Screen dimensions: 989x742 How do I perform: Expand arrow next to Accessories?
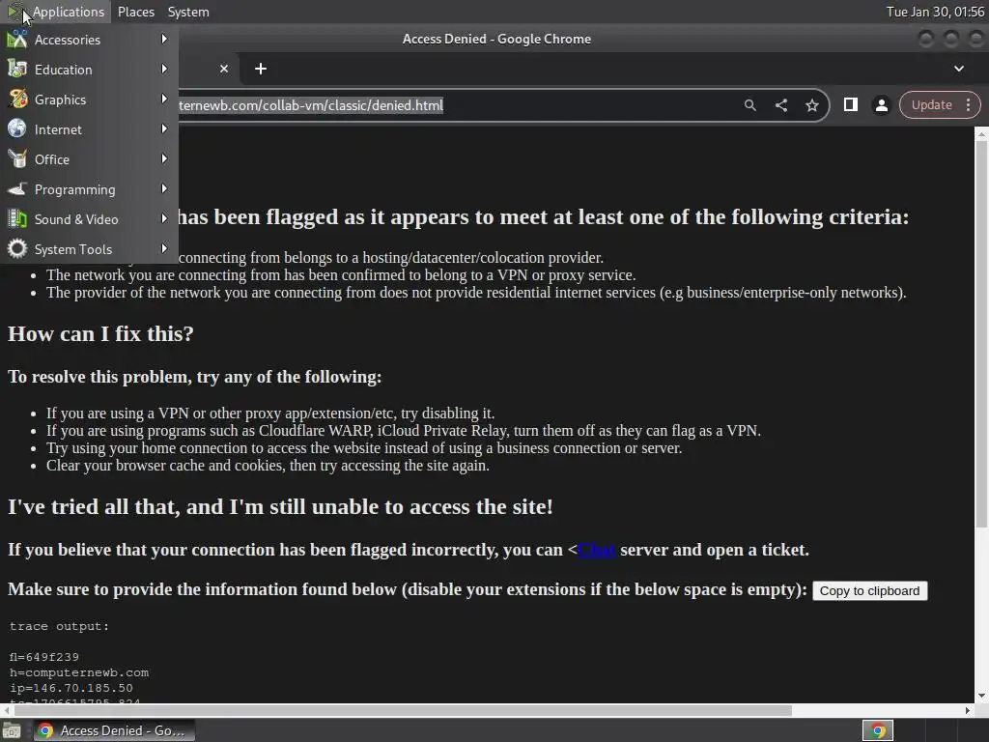[x=164, y=39]
